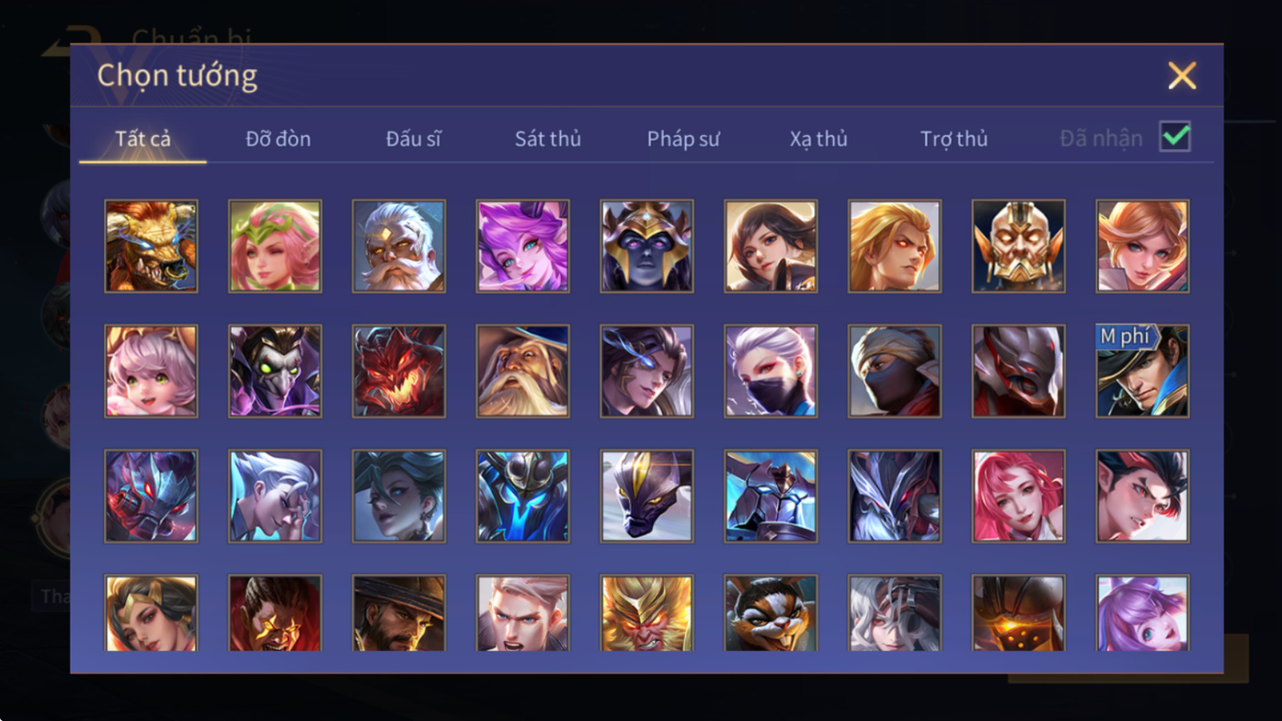Select the golden monkey king hero
Screen dimensions: 1282x721
pos(647,612)
